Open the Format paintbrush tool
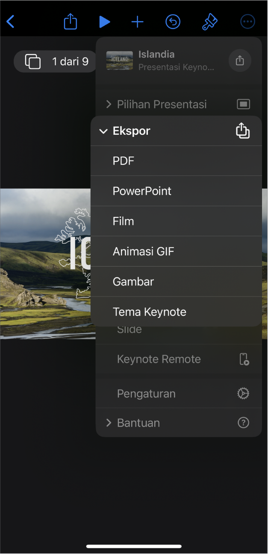268x554 pixels. 209,22
